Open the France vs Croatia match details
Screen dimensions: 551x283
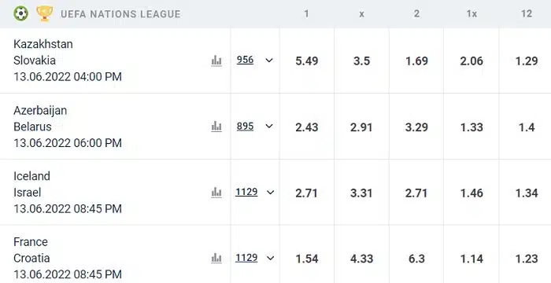68,258
